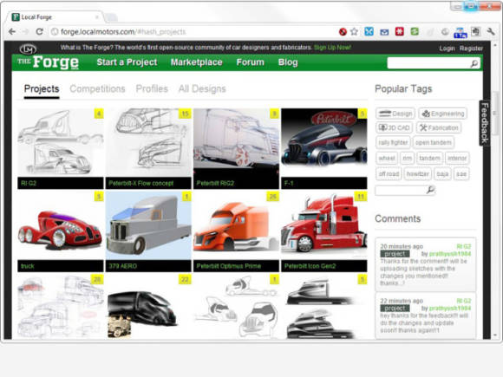Open the Forum menu item
The image size is (503, 377).
[x=251, y=62]
